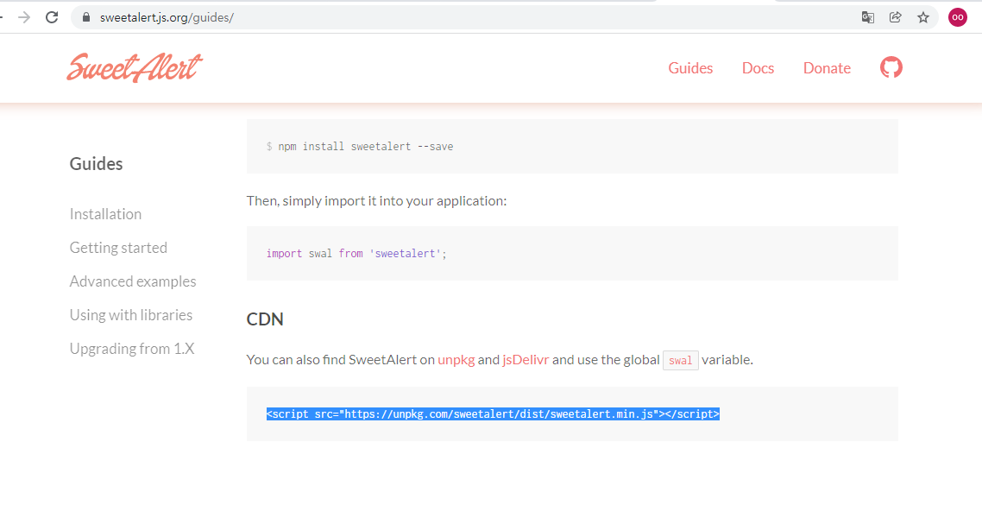Open the Donate nav item
982x505 pixels.
click(x=827, y=67)
